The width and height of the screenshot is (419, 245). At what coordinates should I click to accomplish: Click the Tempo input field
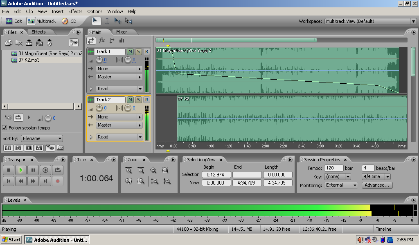point(333,168)
